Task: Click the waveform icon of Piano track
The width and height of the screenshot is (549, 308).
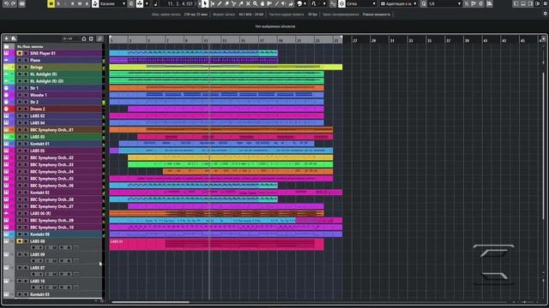Action: coord(6,60)
